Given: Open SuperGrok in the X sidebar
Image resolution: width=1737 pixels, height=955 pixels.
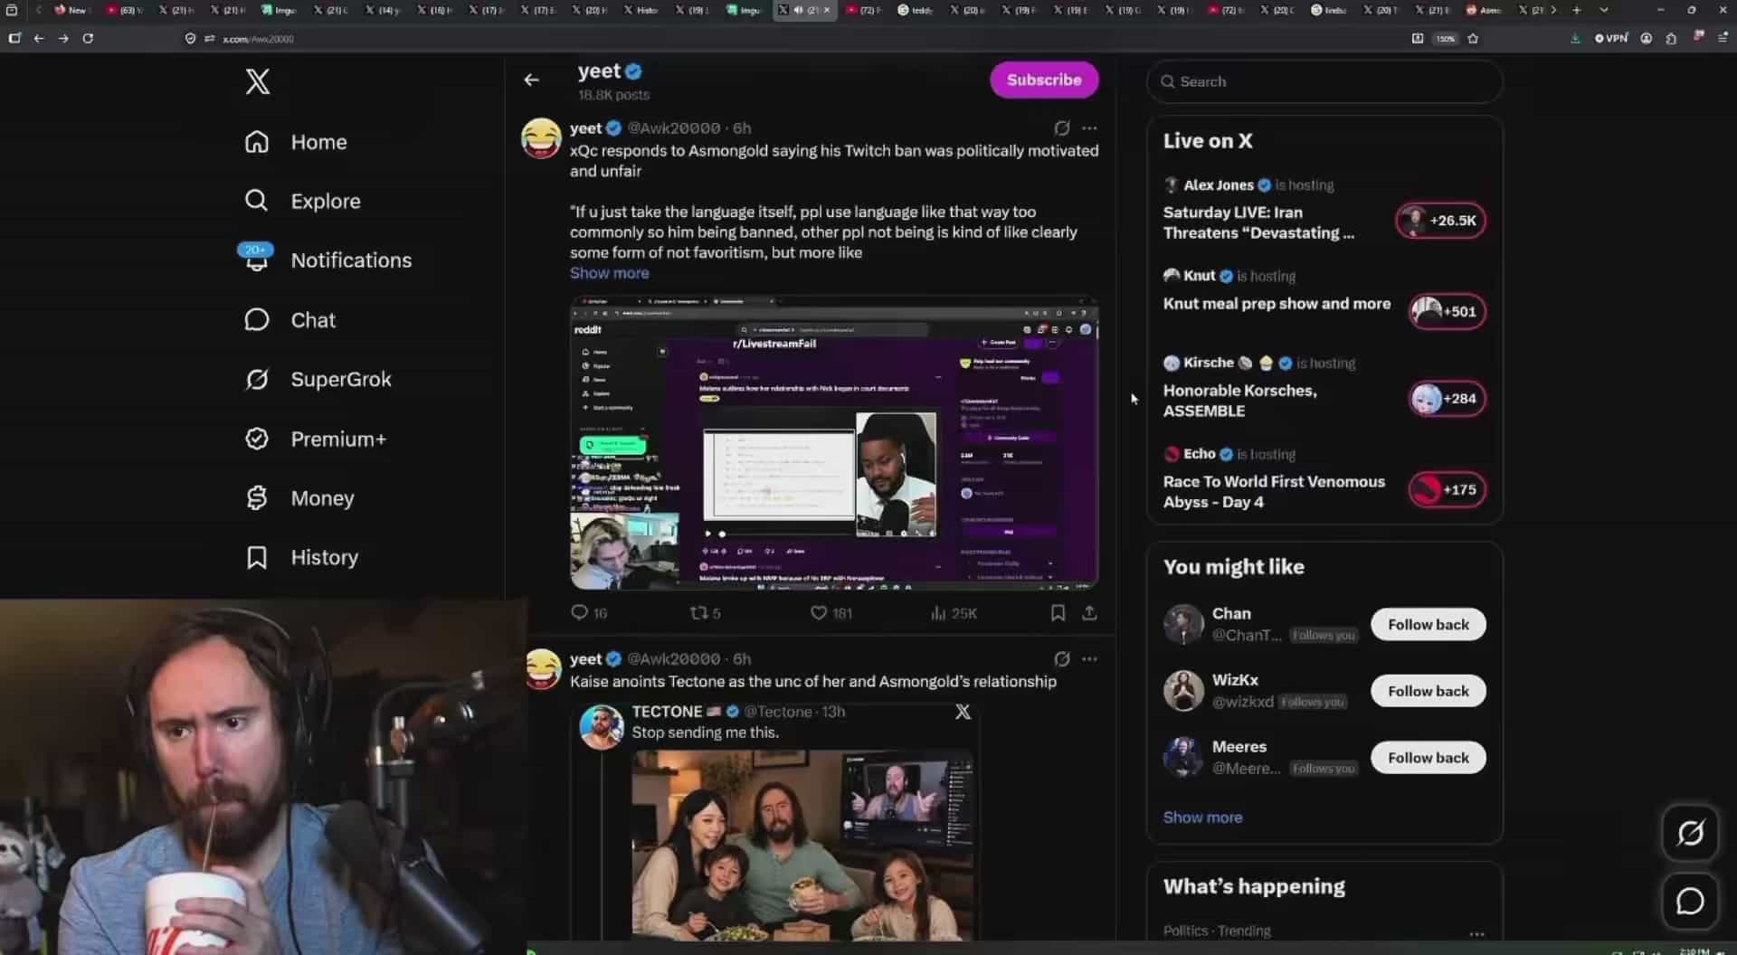Looking at the screenshot, I should click(318, 380).
